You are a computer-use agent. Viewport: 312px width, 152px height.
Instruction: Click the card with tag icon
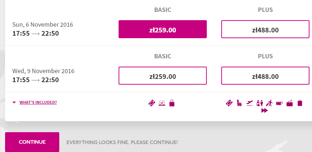(279, 103)
